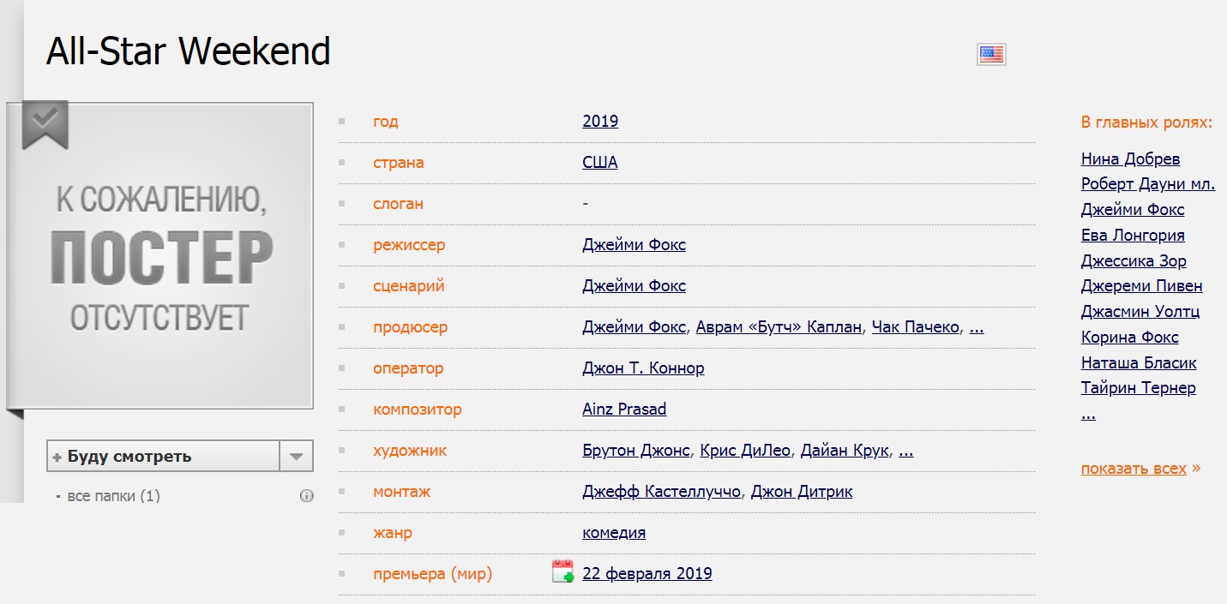Open the США country link
Viewport: 1227px width, 604px height.
pyautogui.click(x=599, y=163)
